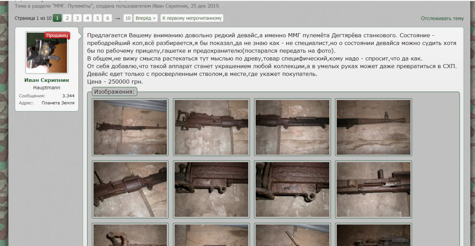The height and width of the screenshot is (246, 475).
Task: Click the Иван Скрипник username link
Action: (47, 80)
